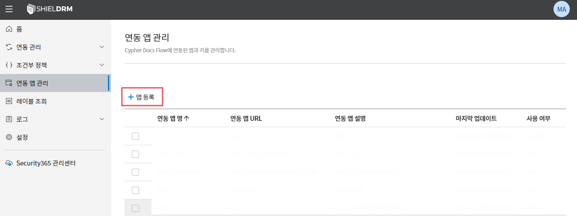
Task: Click the 설정 gear icon
Action: click(9, 137)
